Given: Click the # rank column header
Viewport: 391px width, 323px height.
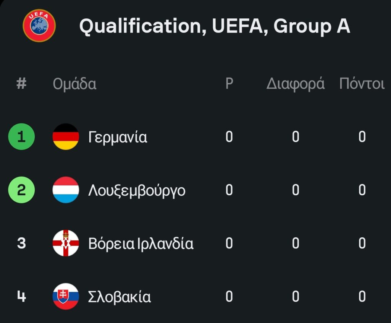Looking at the screenshot, I should click(x=21, y=84).
